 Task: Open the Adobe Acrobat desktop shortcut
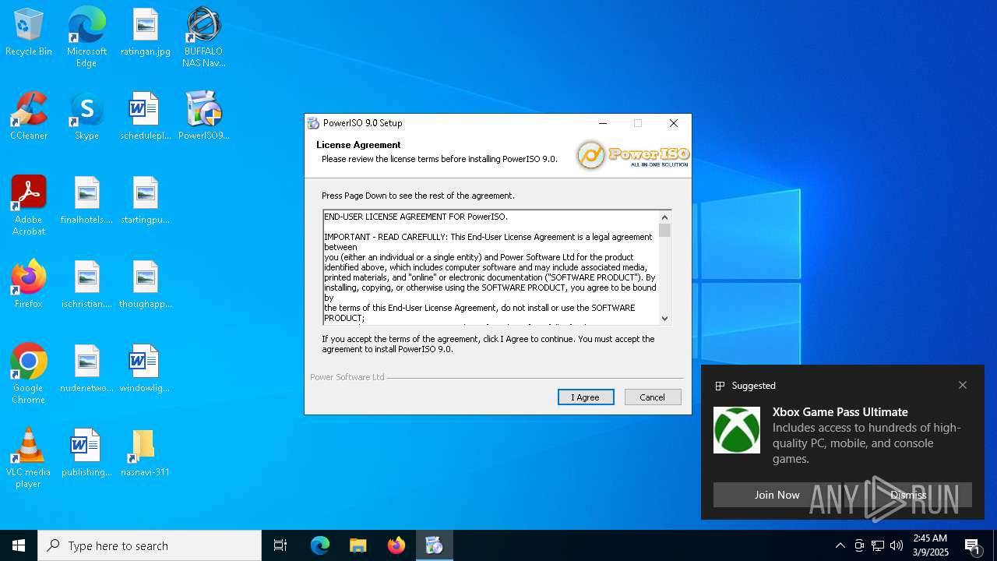(x=29, y=206)
